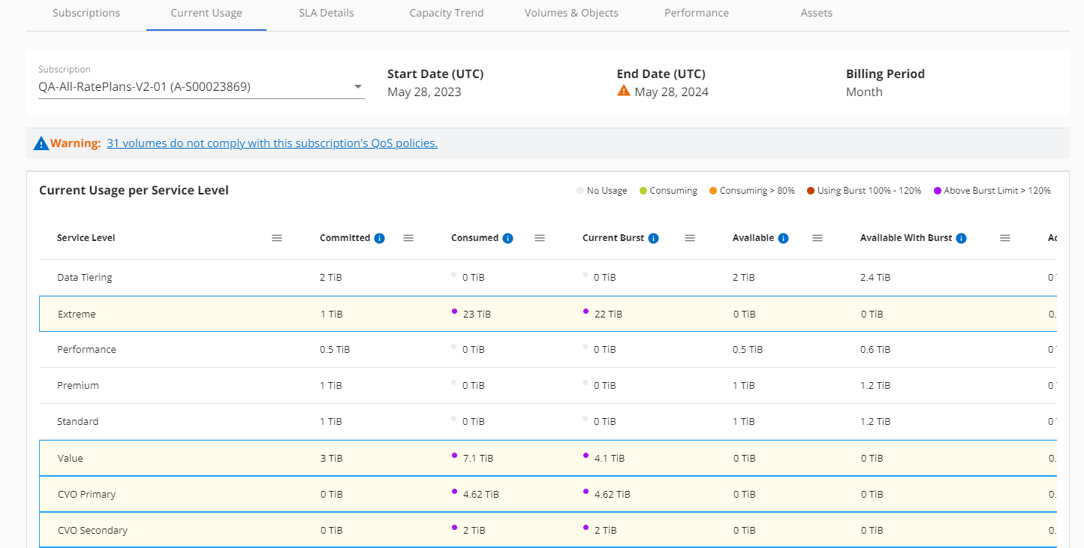Viewport: 1084px width, 548px height.
Task: Click the Current Burst info icon
Action: (653, 238)
